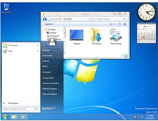Open Computer from Start menu
This screenshot has width=158, height=121.
47,72
